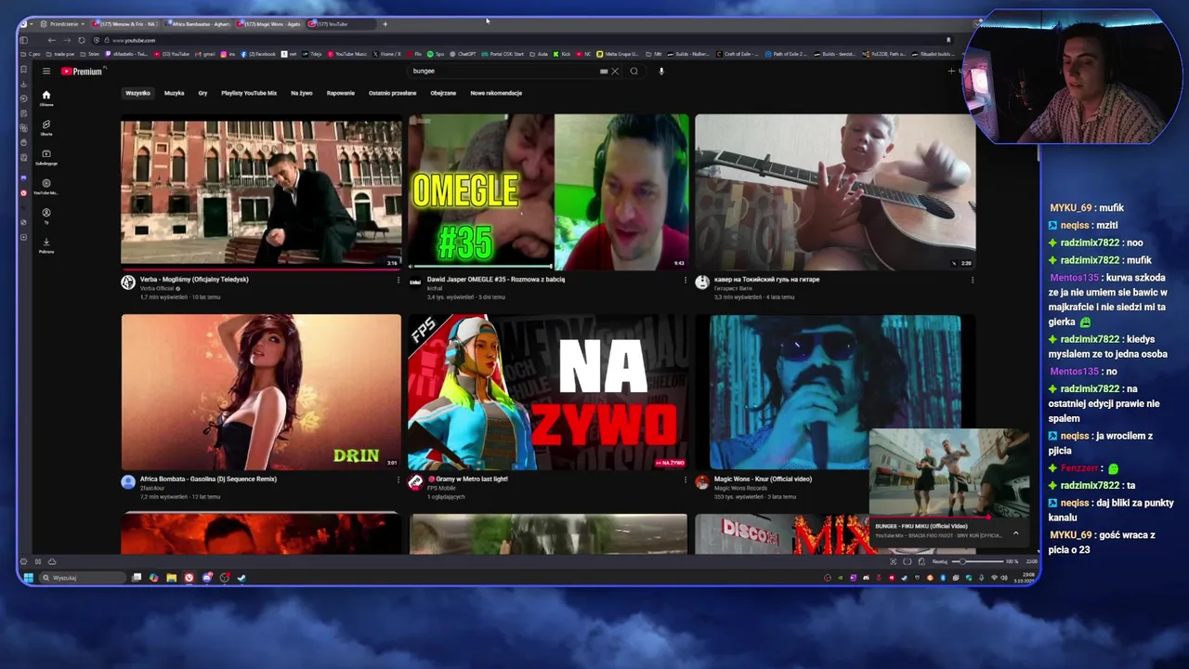
Task: Open the YouTube hamburger guide menu
Action: [x=46, y=72]
